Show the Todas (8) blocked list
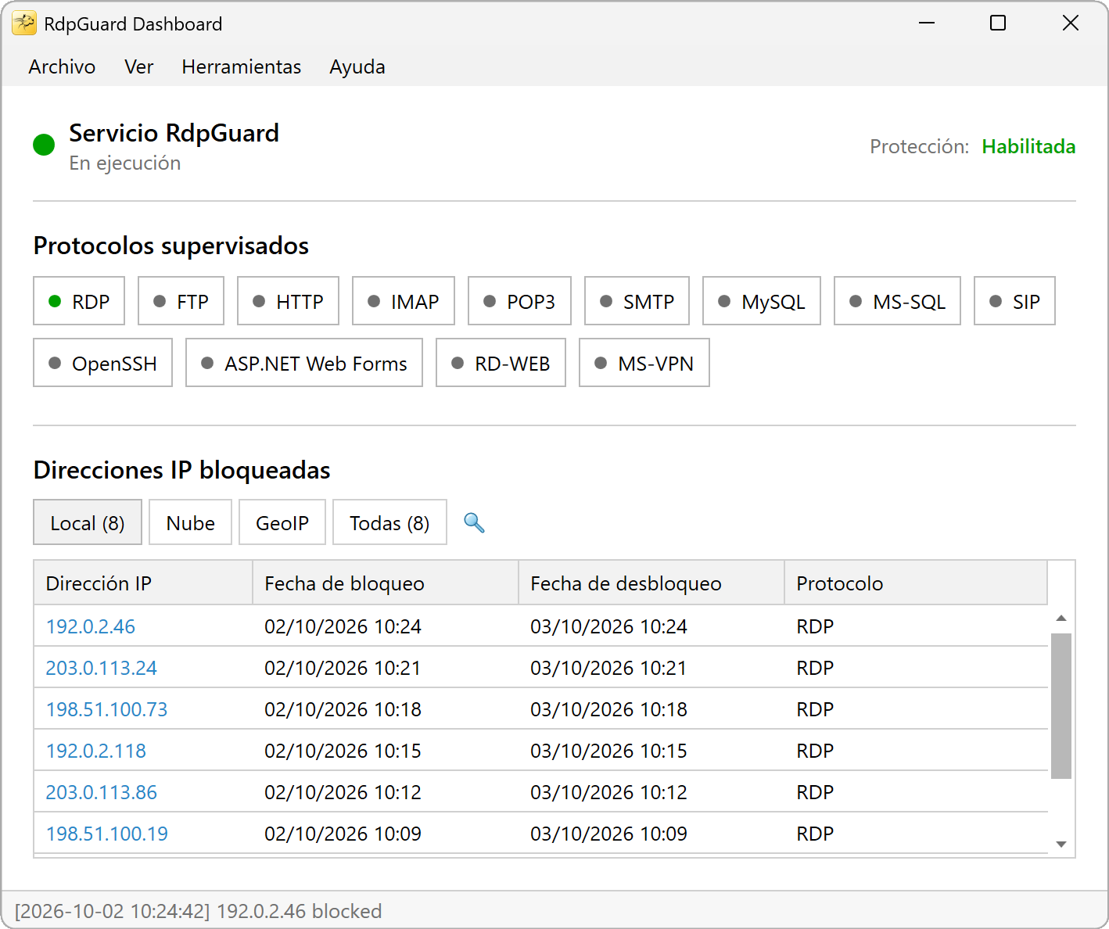 (x=389, y=522)
